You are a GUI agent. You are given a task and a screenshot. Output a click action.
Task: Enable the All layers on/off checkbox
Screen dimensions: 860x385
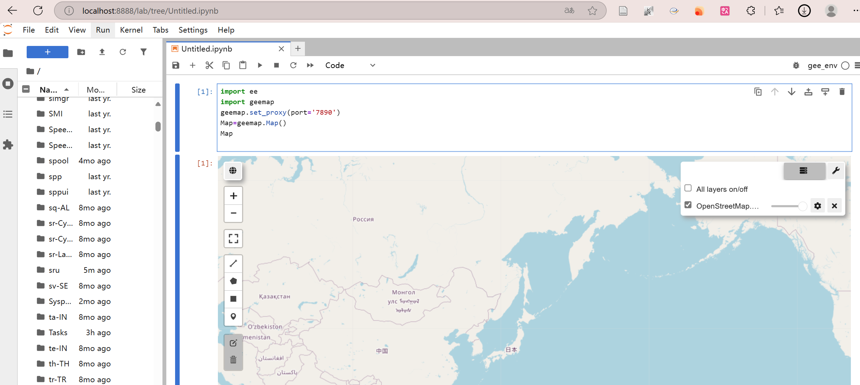pos(688,188)
